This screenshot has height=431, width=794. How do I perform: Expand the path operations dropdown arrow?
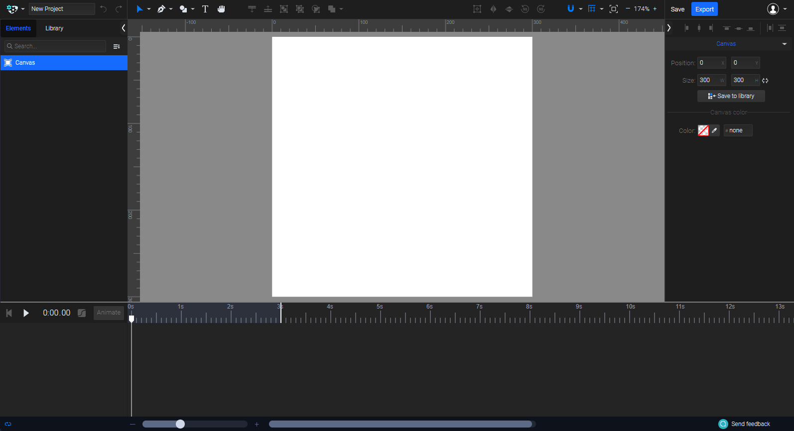tap(341, 9)
